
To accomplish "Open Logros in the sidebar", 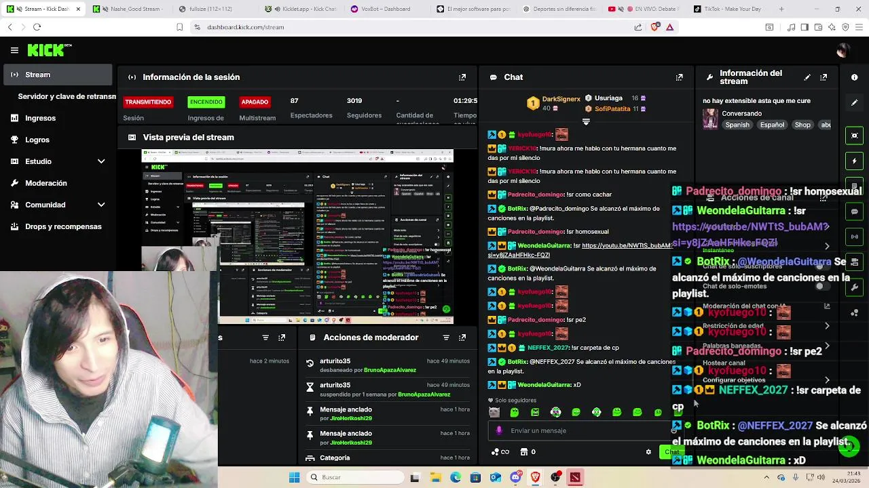I will pos(57,140).
